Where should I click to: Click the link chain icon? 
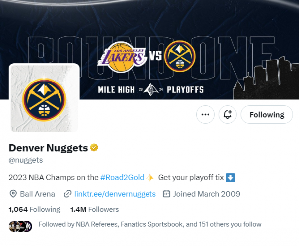click(x=67, y=194)
